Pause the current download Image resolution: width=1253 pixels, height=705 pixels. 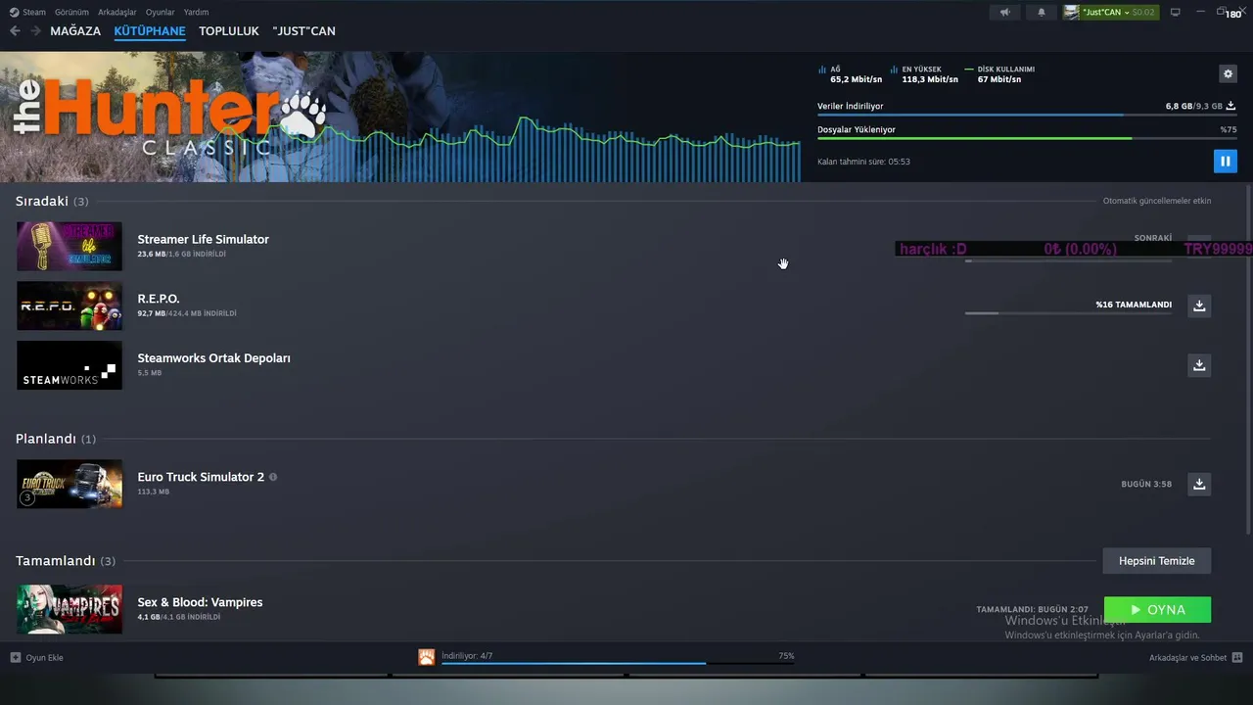[1225, 161]
